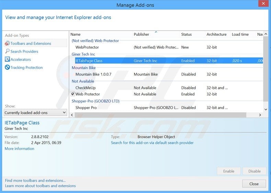
Task: Click the (Not verified) Web Protector group header
Action: [x=95, y=41]
